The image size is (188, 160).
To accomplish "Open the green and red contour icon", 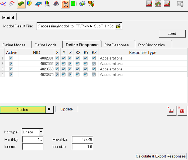I will click(x=74, y=4).
